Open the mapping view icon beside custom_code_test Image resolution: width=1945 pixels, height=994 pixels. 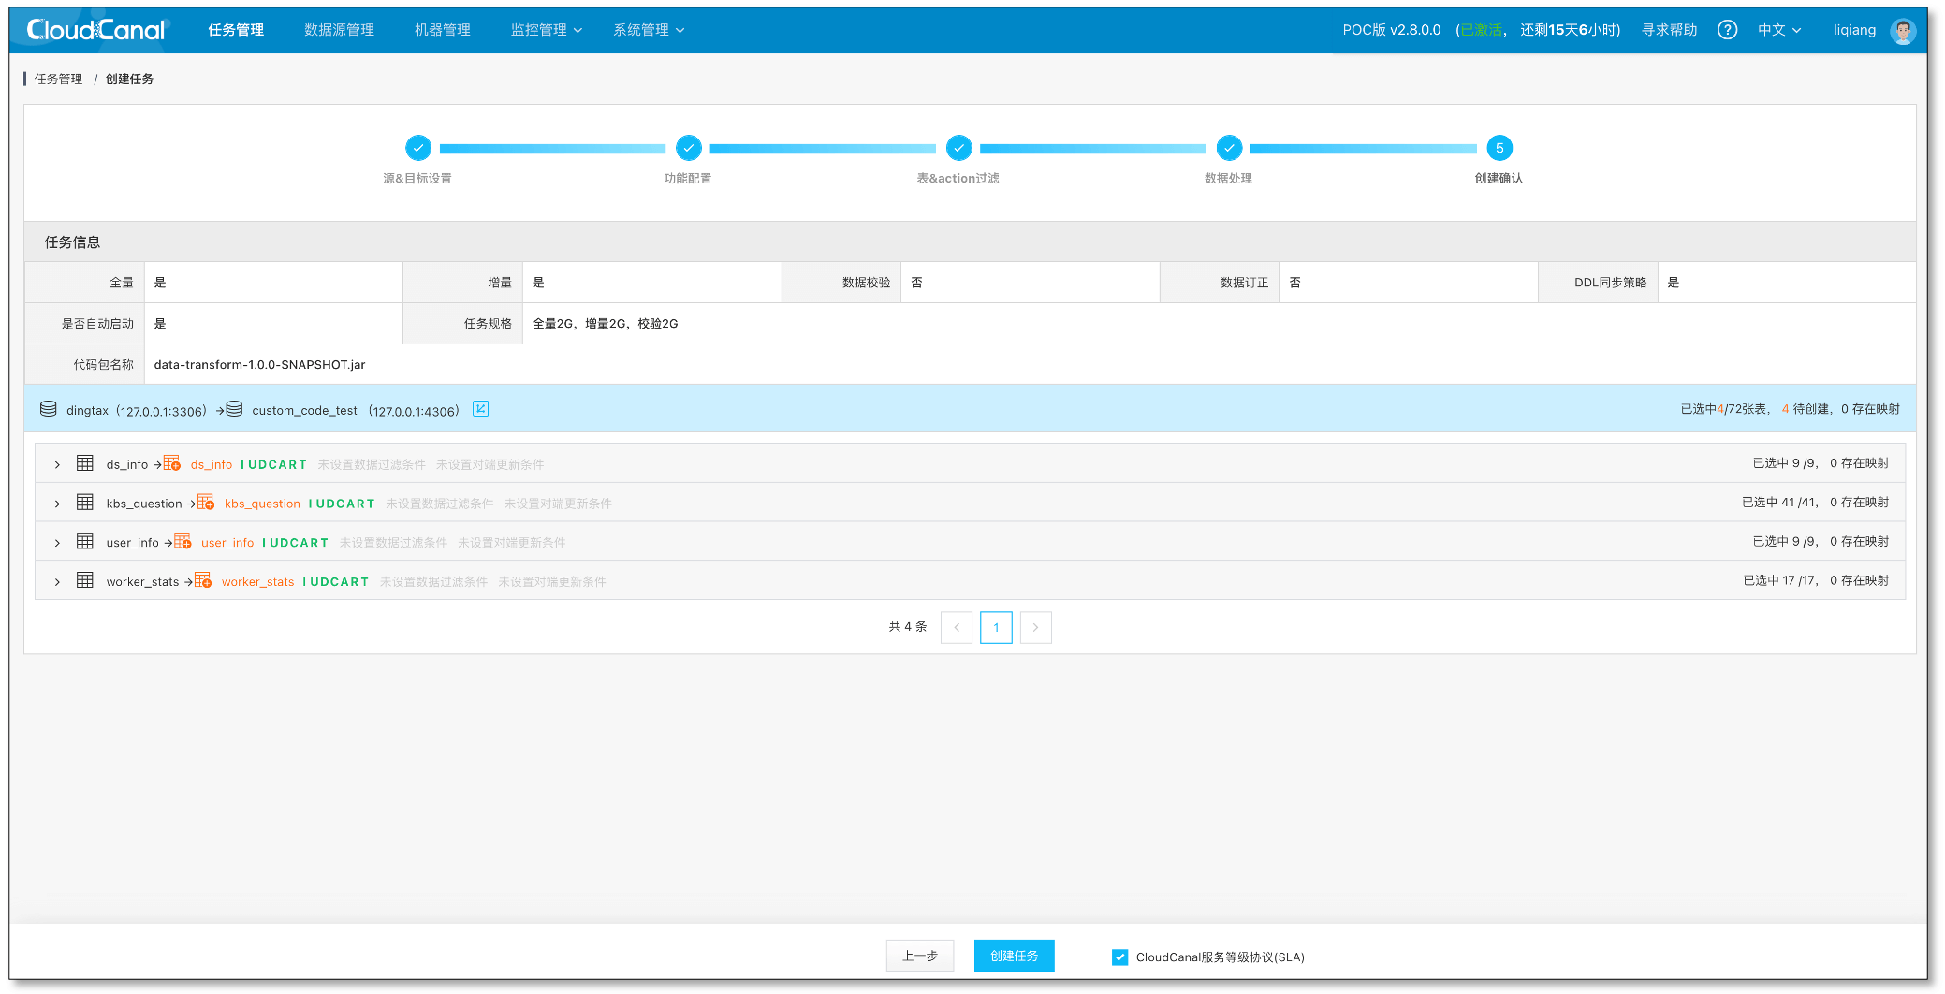point(480,409)
